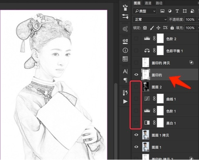Switch to the 图层 tab
199x160 pixels.
137,3
